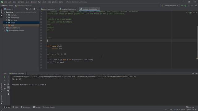
Task: Click the warnings inspection indicator in editor
Action: pyautogui.click(x=189, y=13)
